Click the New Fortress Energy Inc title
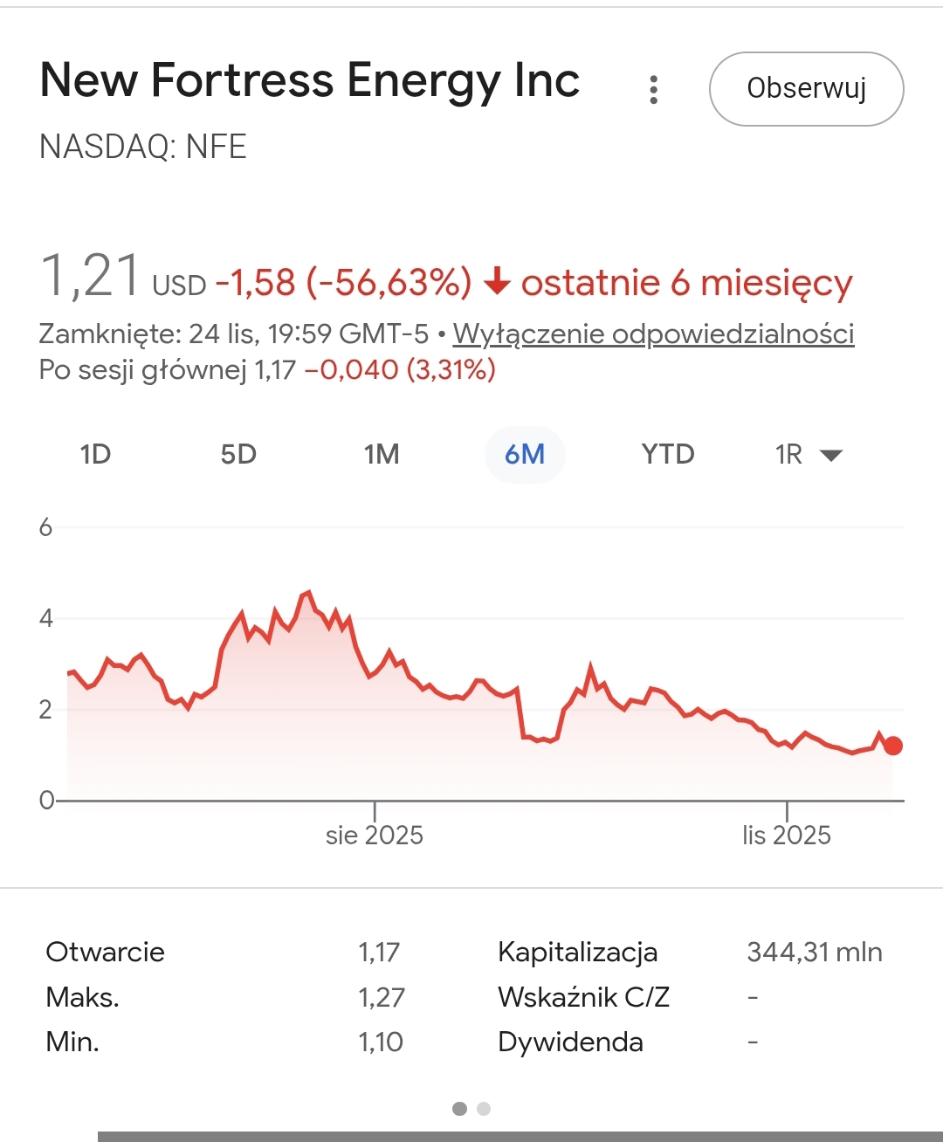Image resolution: width=943 pixels, height=1142 pixels. click(310, 80)
